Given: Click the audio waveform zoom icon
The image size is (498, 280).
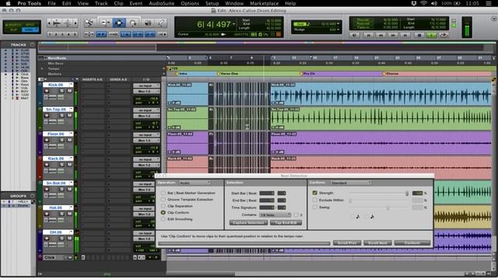Looking at the screenshot, I should click(x=57, y=23).
